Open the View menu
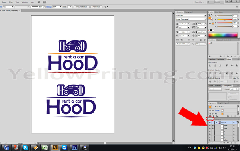Screen dimensions: 240x151 [x=17, y=2]
